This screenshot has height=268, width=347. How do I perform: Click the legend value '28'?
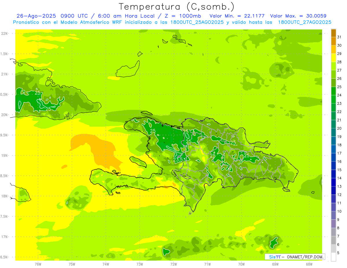pyautogui.click(x=339, y=62)
